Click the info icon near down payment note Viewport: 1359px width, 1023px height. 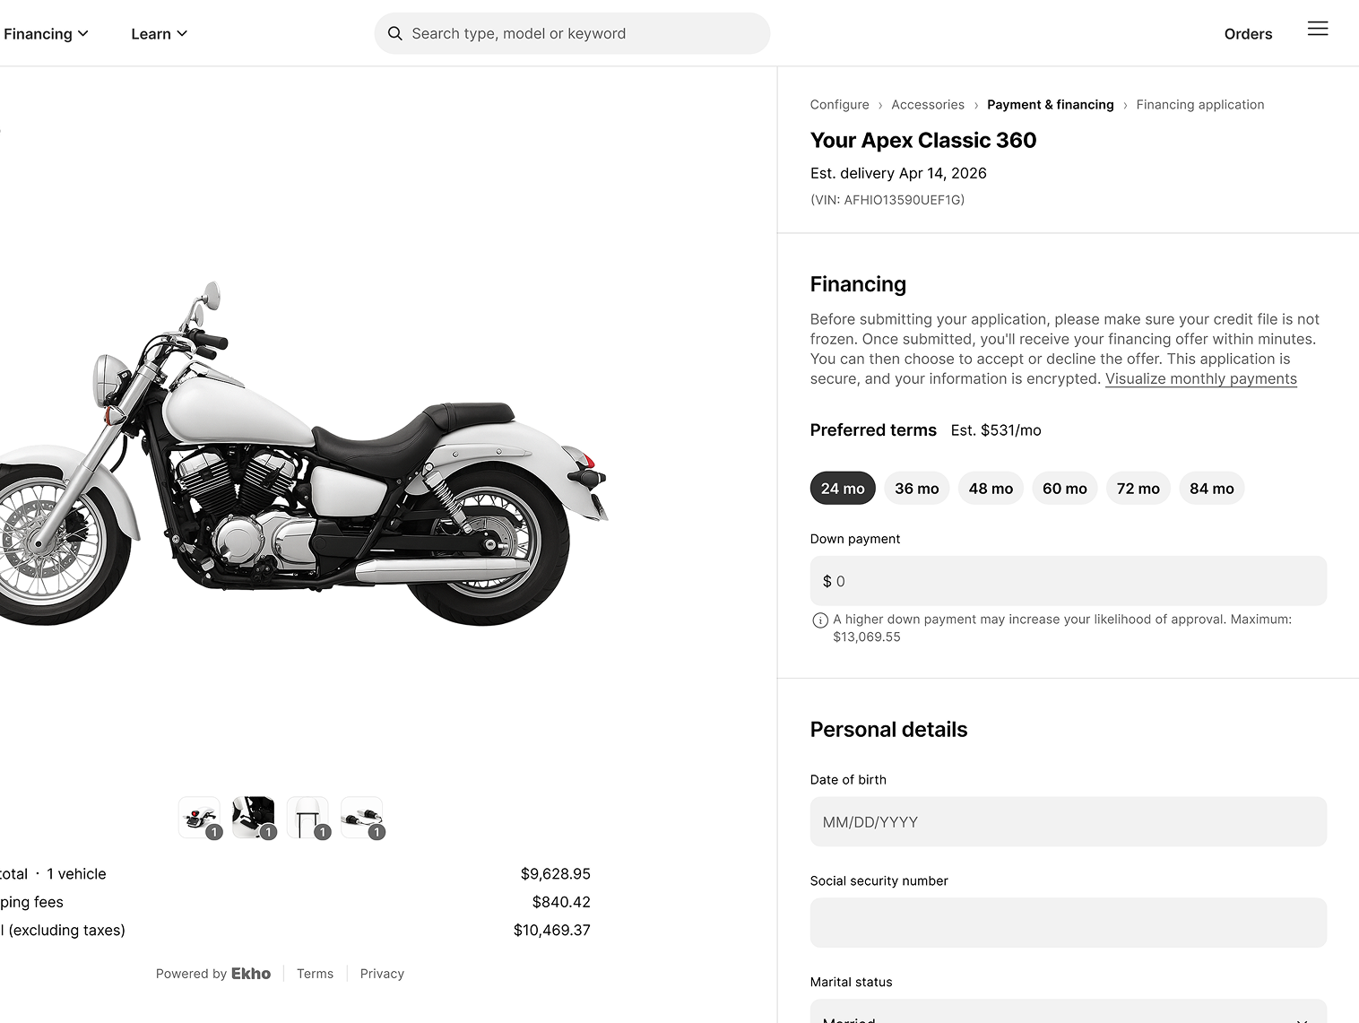click(818, 620)
